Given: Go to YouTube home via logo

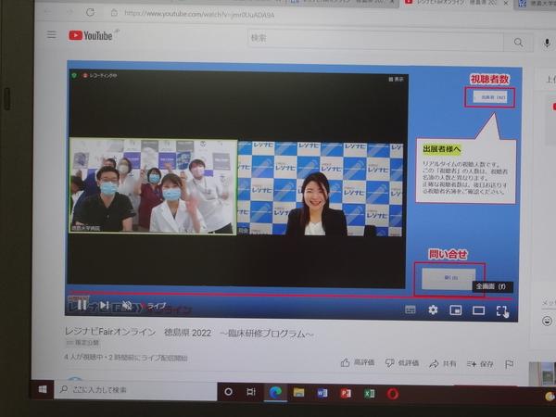Looking at the screenshot, I should [x=91, y=35].
